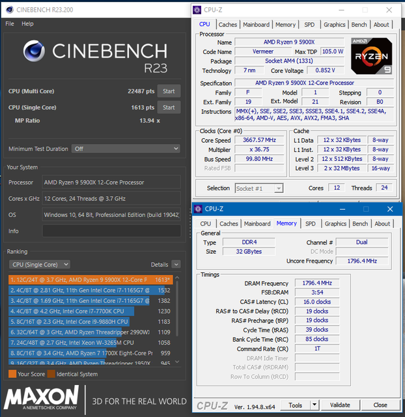The image size is (405, 417).
Task: Click the lower CPU-Z title bar icon
Action: [198, 209]
